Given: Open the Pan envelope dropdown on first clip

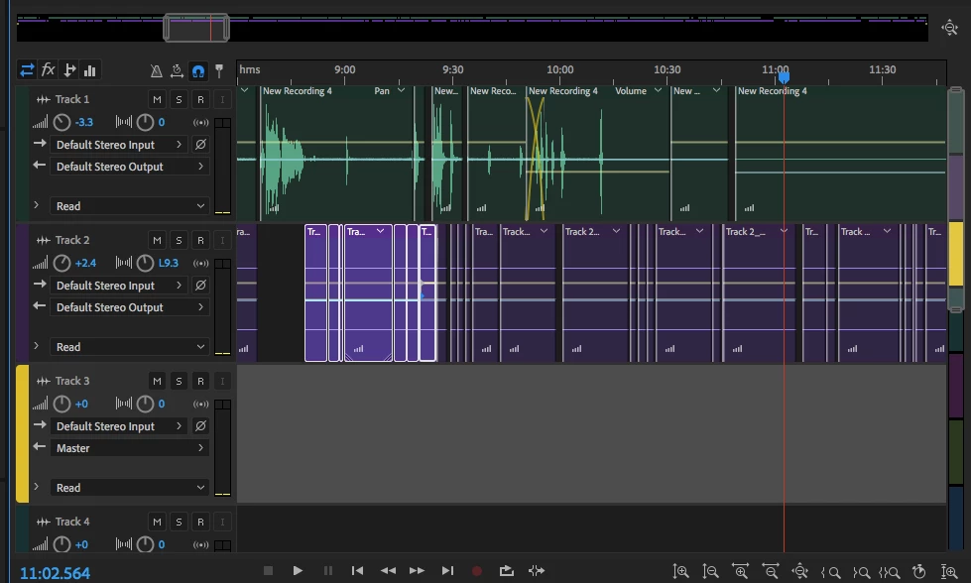Looking at the screenshot, I should click(x=401, y=90).
